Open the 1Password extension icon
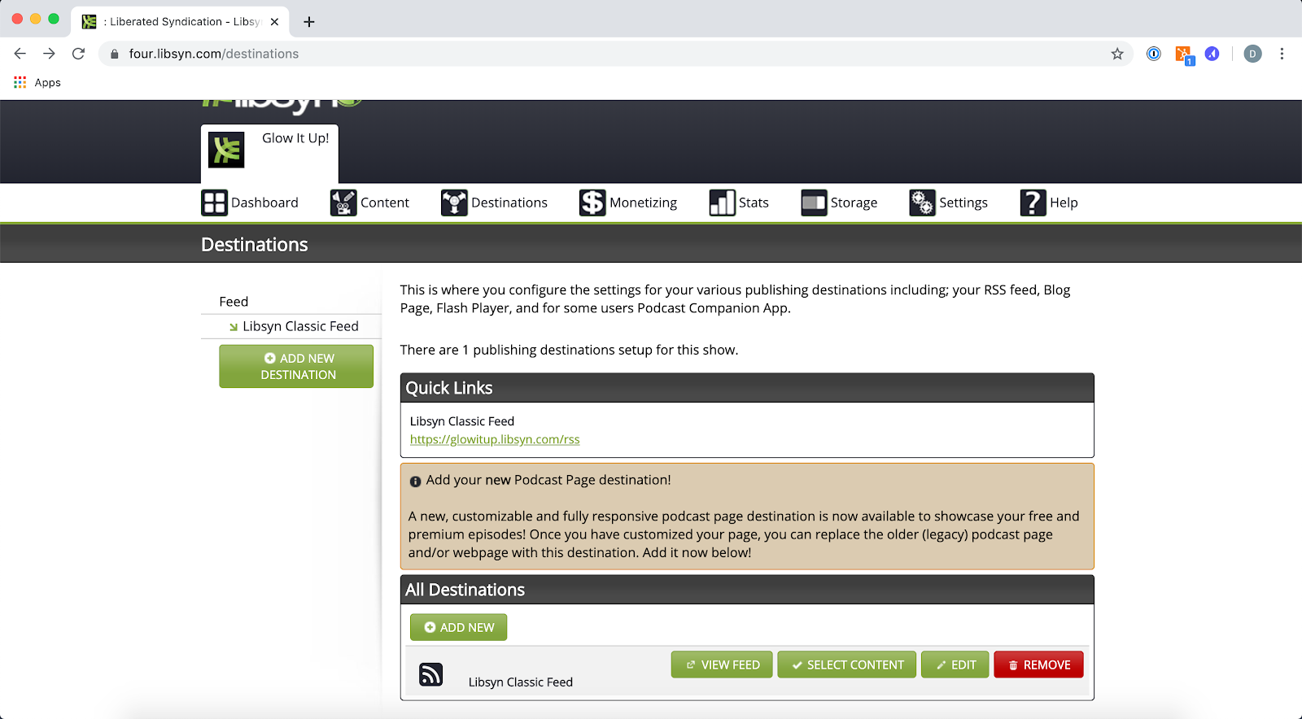This screenshot has height=719, width=1302. 1154,54
